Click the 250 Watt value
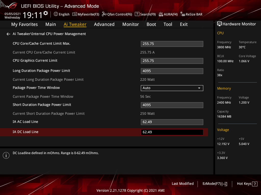 tap(147, 113)
